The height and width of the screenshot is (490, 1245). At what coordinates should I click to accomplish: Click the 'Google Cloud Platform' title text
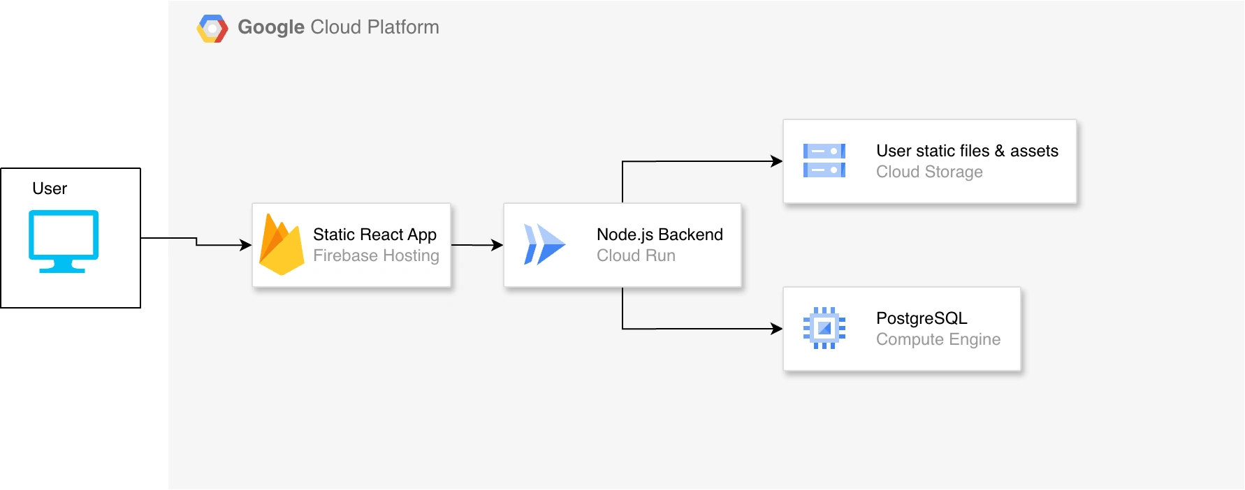tap(338, 27)
